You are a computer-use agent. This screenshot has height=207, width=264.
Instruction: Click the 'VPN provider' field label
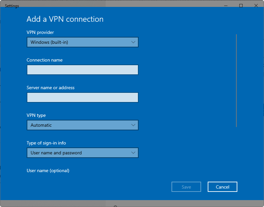pos(40,32)
